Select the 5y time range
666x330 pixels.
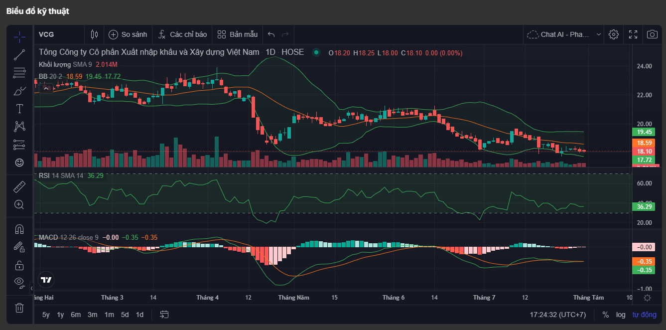pyautogui.click(x=46, y=315)
